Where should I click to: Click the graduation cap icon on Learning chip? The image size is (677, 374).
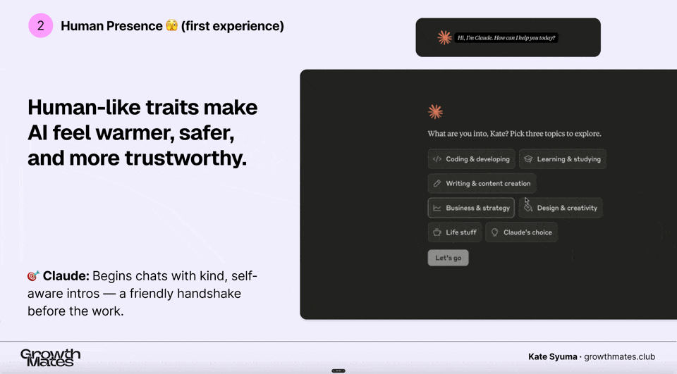pyautogui.click(x=528, y=158)
